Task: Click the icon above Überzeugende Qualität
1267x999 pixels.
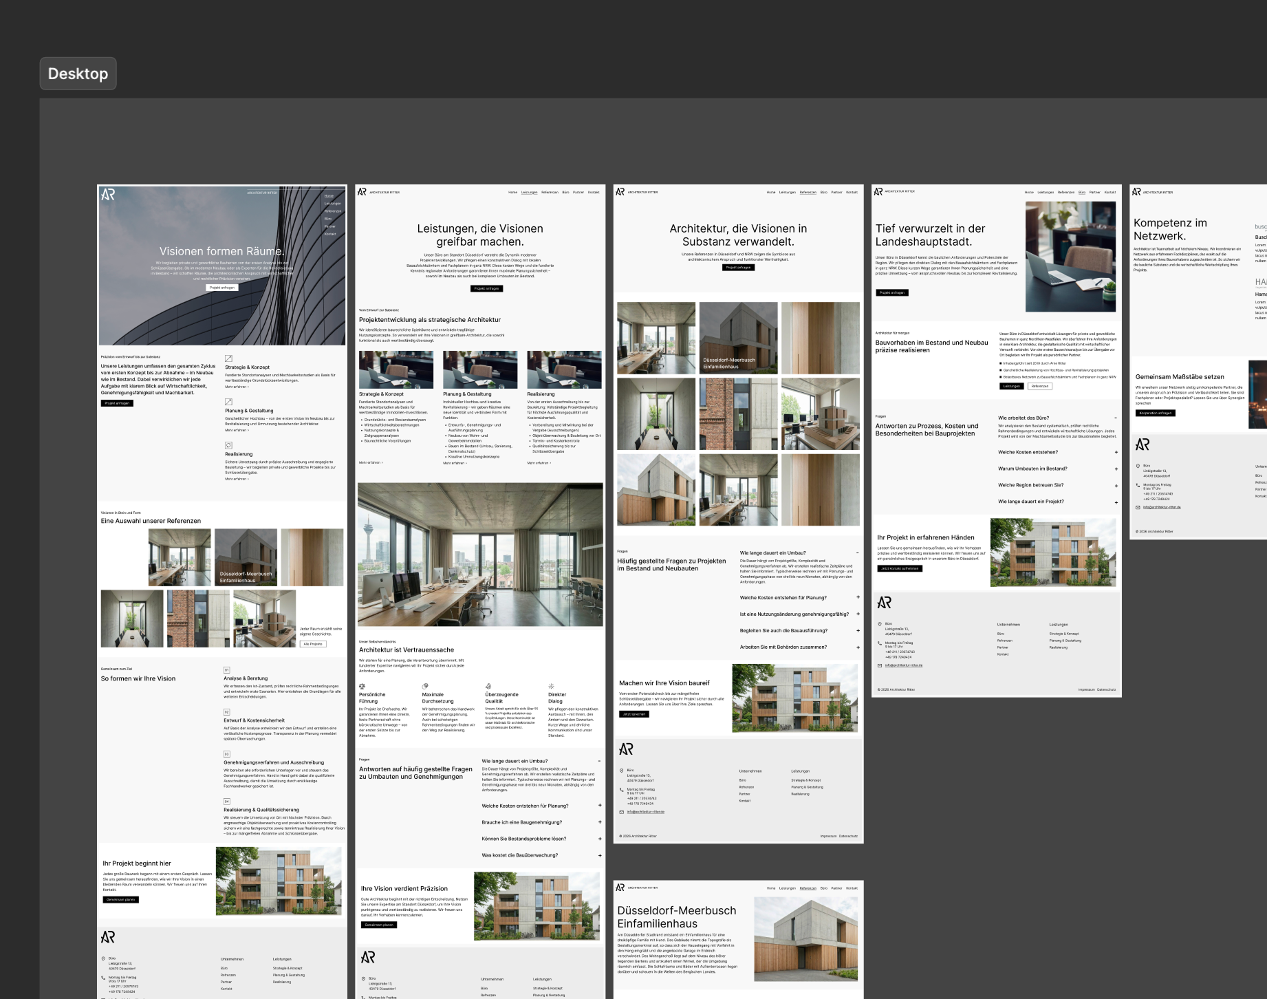Action: point(488,686)
